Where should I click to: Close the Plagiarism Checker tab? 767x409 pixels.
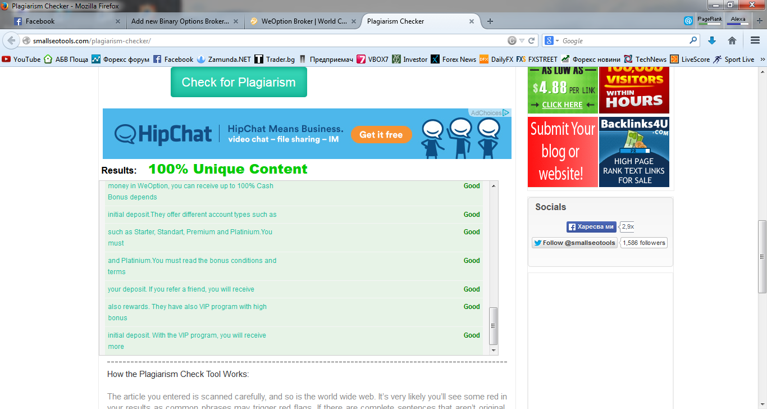pyautogui.click(x=472, y=21)
